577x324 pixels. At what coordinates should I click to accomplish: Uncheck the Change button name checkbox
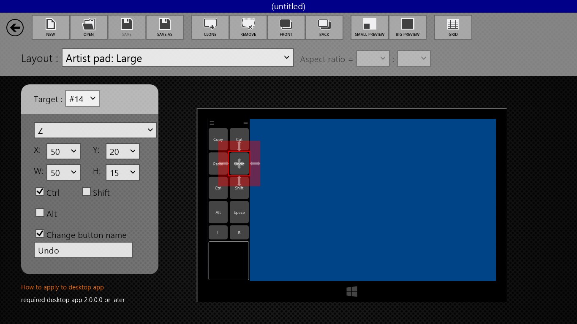coord(40,234)
